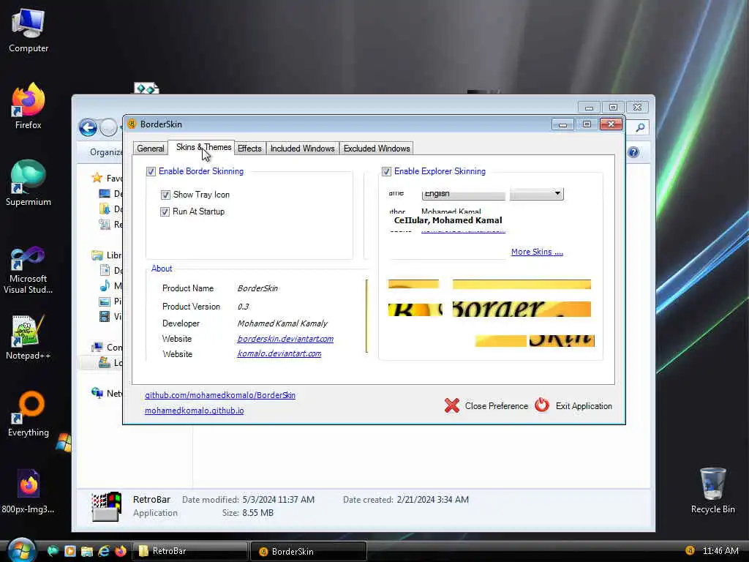Click the RetroBar application file icon

click(107, 506)
